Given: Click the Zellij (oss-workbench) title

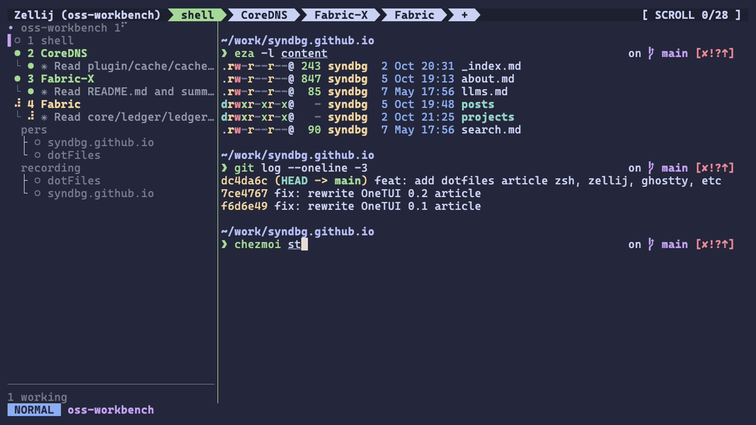Looking at the screenshot, I should tap(87, 15).
